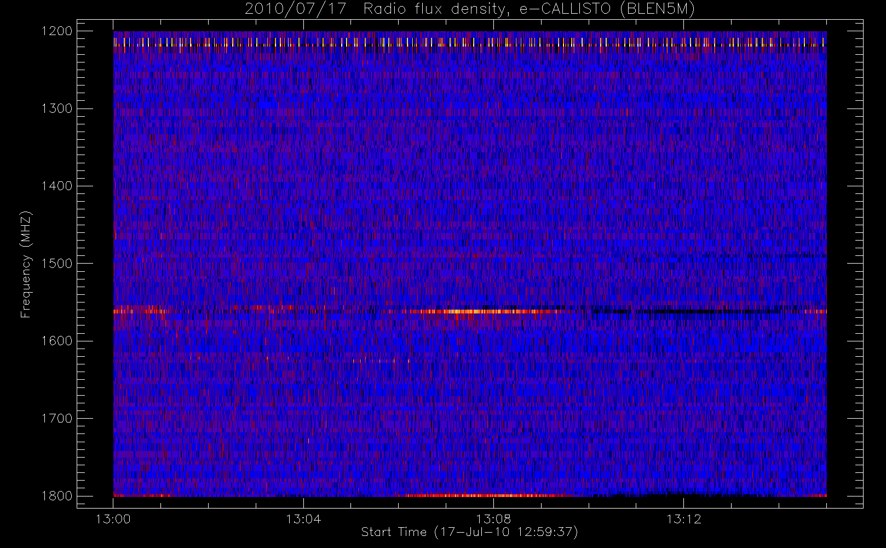This screenshot has width=886, height=548.
Task: Click the 1700 frequency tick label
Action: (57, 419)
